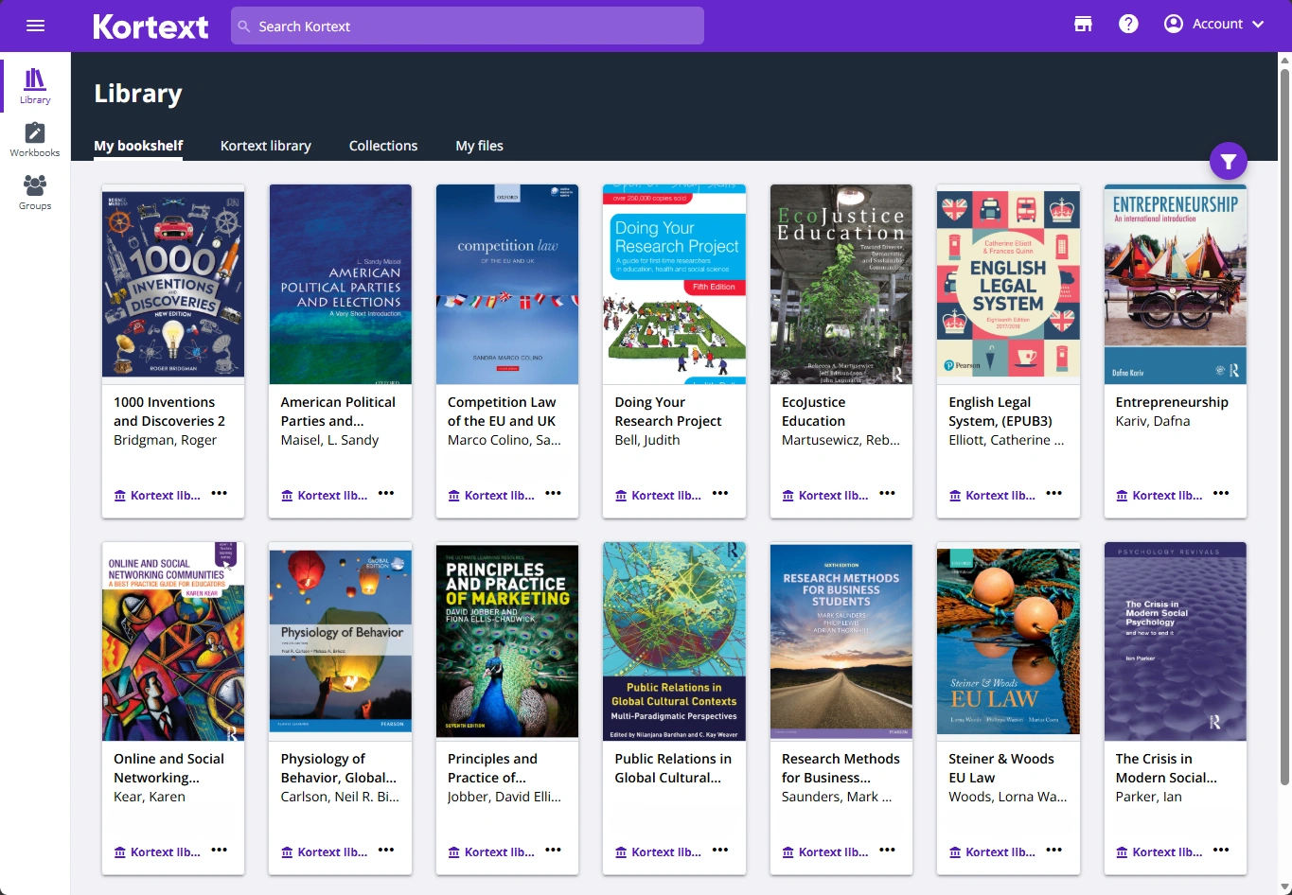This screenshot has height=895, width=1292.
Task: Click the page vertical scrollbar
Action: pyautogui.click(x=1284, y=426)
